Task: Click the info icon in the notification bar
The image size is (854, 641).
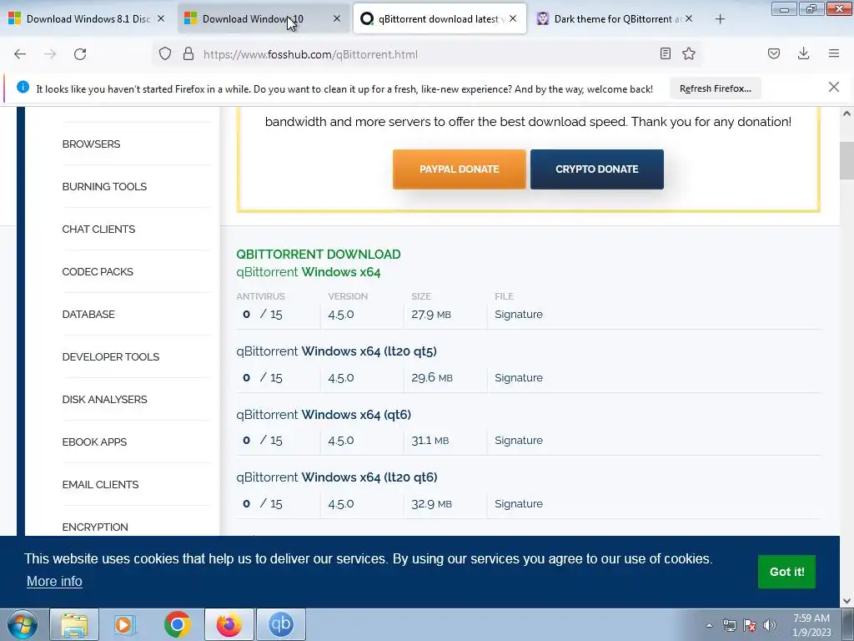Action: click(x=23, y=87)
